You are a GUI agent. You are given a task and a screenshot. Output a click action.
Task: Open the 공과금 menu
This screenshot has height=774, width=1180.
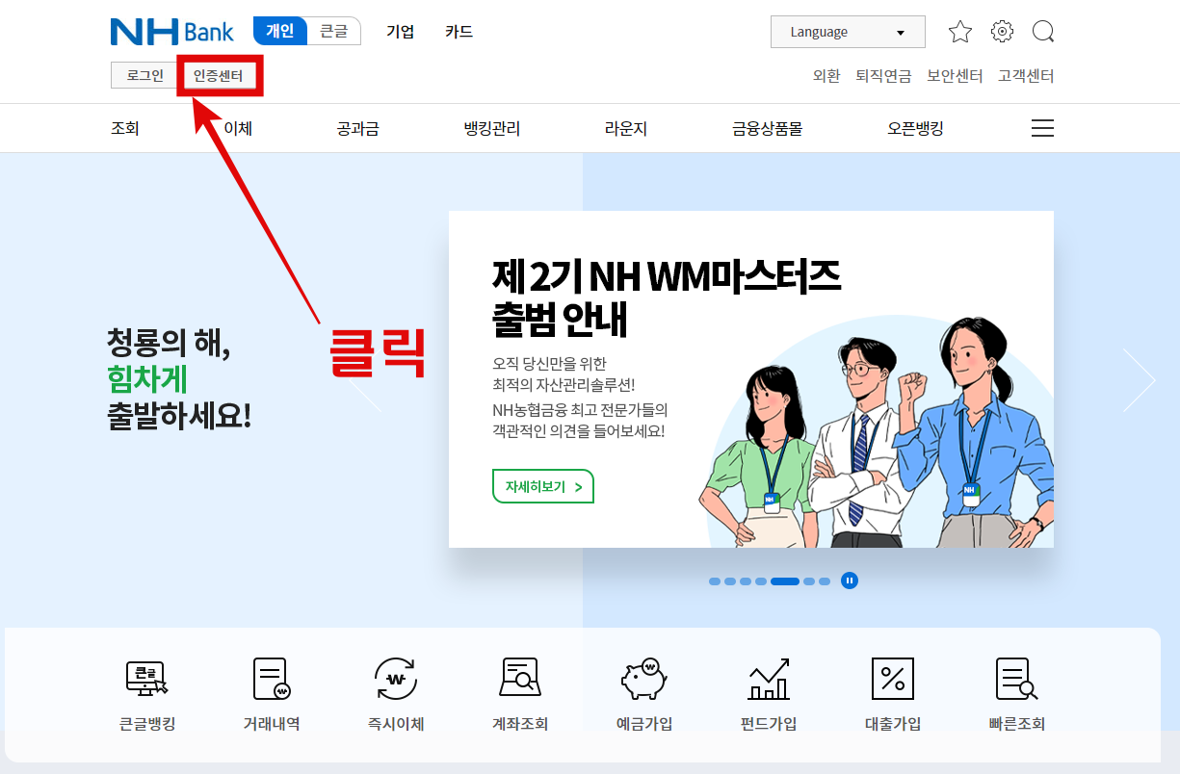tap(358, 128)
